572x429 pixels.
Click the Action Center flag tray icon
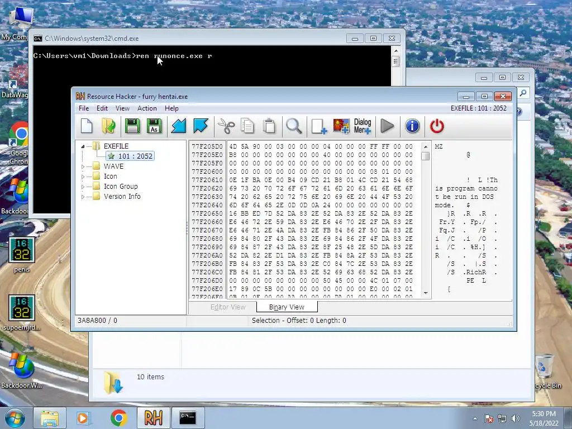tap(489, 418)
